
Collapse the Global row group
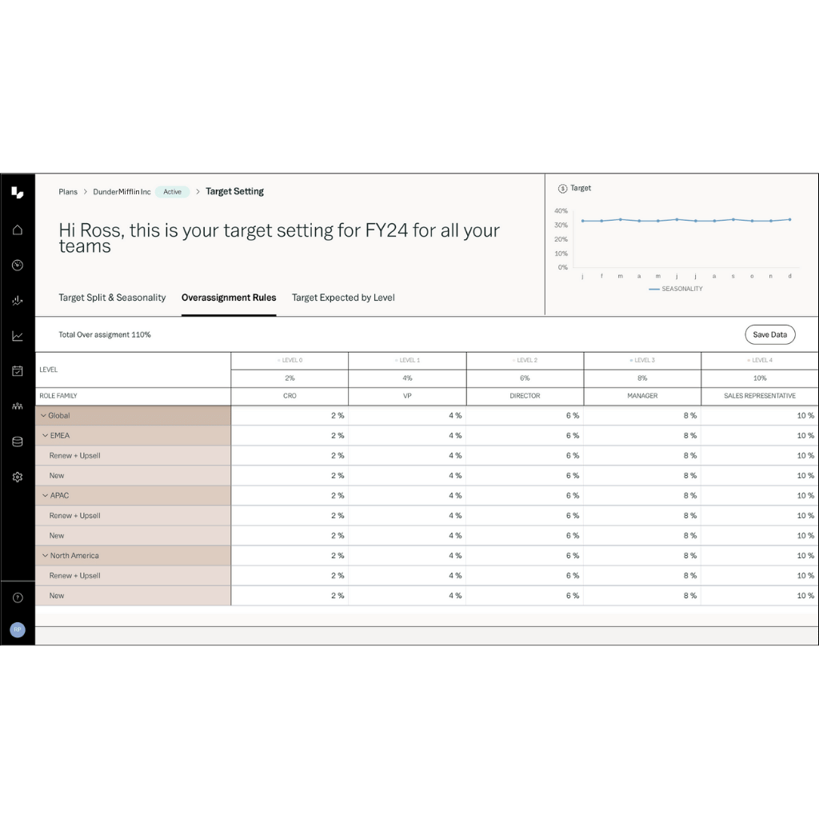[44, 415]
